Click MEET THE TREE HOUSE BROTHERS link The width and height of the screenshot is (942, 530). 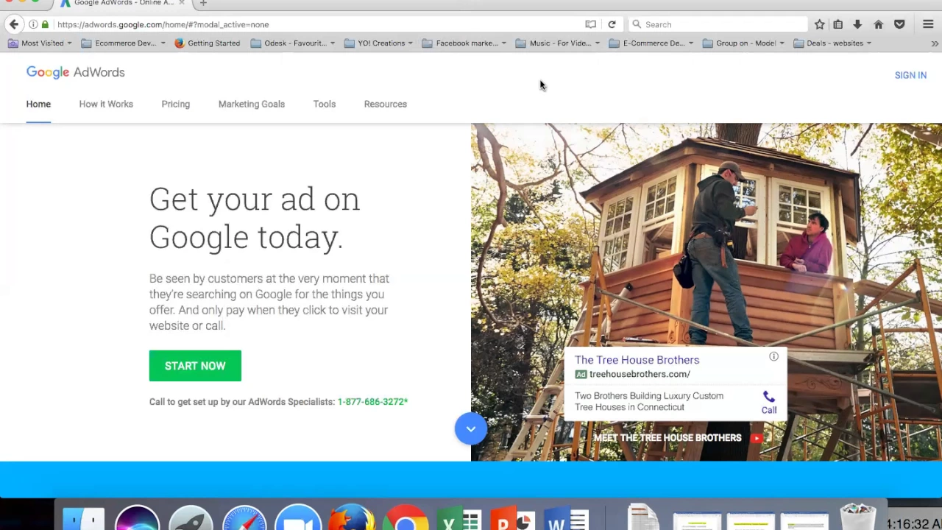(667, 438)
